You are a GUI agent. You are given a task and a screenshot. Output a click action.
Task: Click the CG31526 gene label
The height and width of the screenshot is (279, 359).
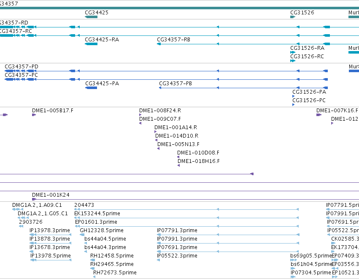[x=302, y=13]
